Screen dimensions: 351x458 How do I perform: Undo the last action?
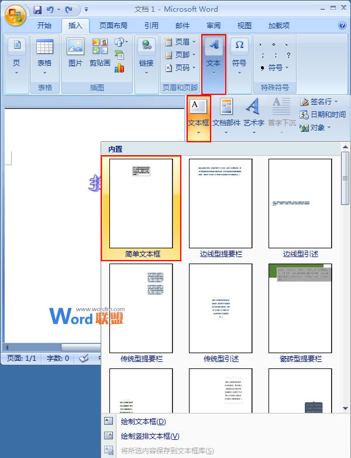pos(50,10)
